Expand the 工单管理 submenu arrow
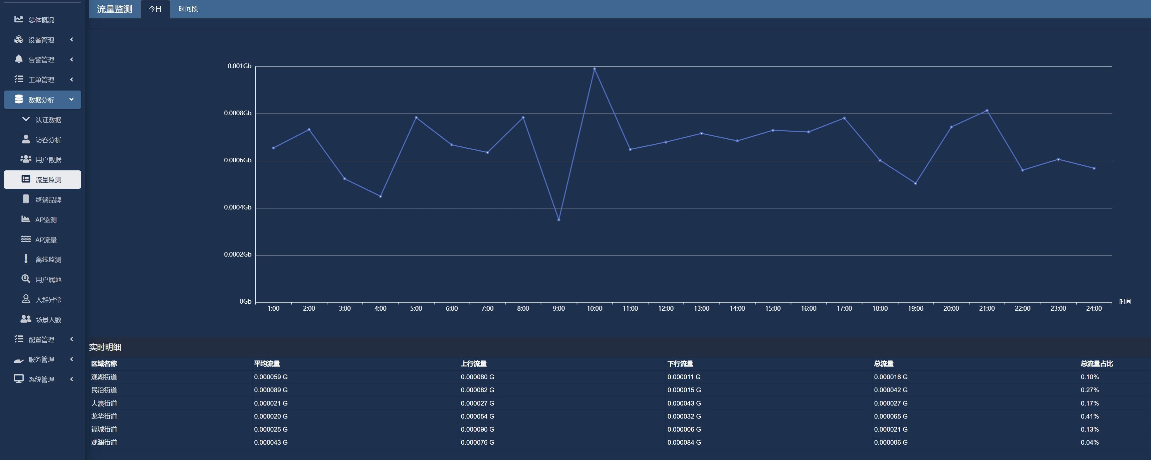The width and height of the screenshot is (1151, 460). click(x=71, y=79)
